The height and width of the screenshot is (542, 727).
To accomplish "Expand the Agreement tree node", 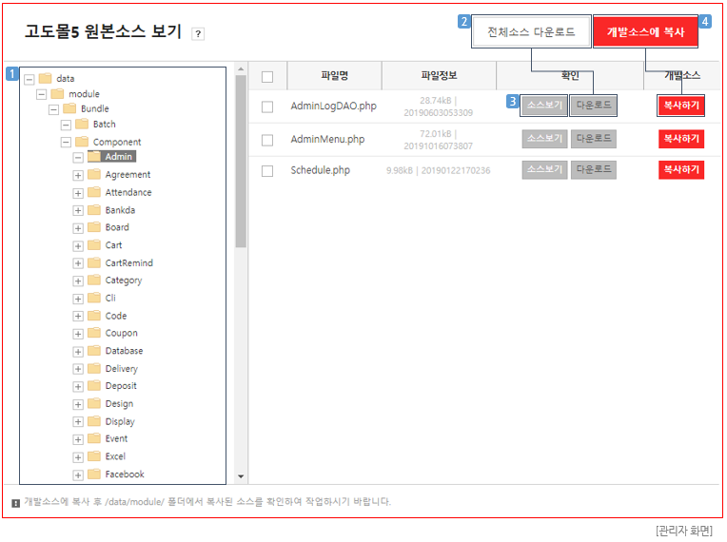I will (78, 176).
